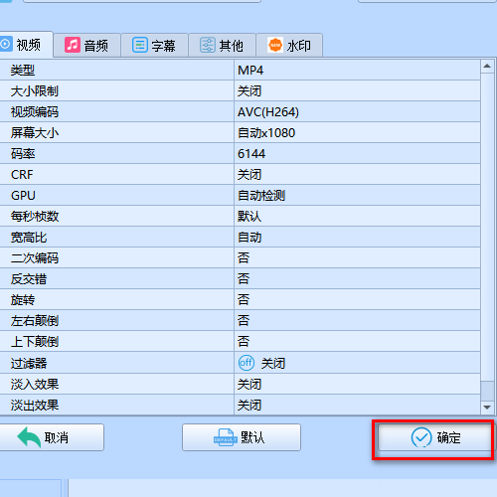Select the 淡入效果 value 关闭
Screen dimensions: 497x497
coord(357,384)
